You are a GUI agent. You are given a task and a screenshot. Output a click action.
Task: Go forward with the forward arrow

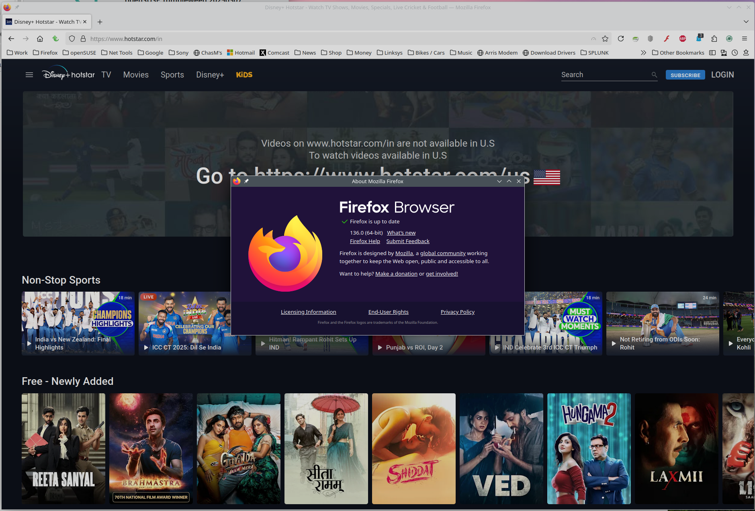[x=26, y=39]
